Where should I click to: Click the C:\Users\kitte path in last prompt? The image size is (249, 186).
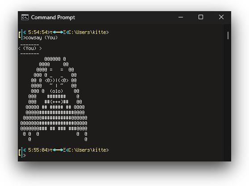87,150
